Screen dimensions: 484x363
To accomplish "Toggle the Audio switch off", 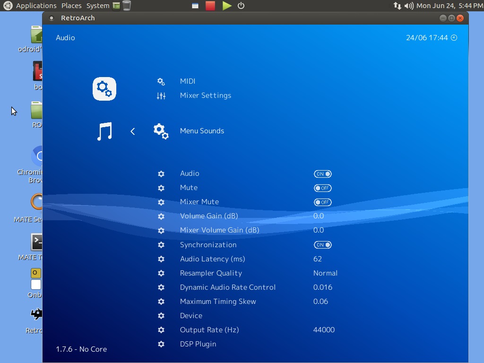I will [x=322, y=174].
